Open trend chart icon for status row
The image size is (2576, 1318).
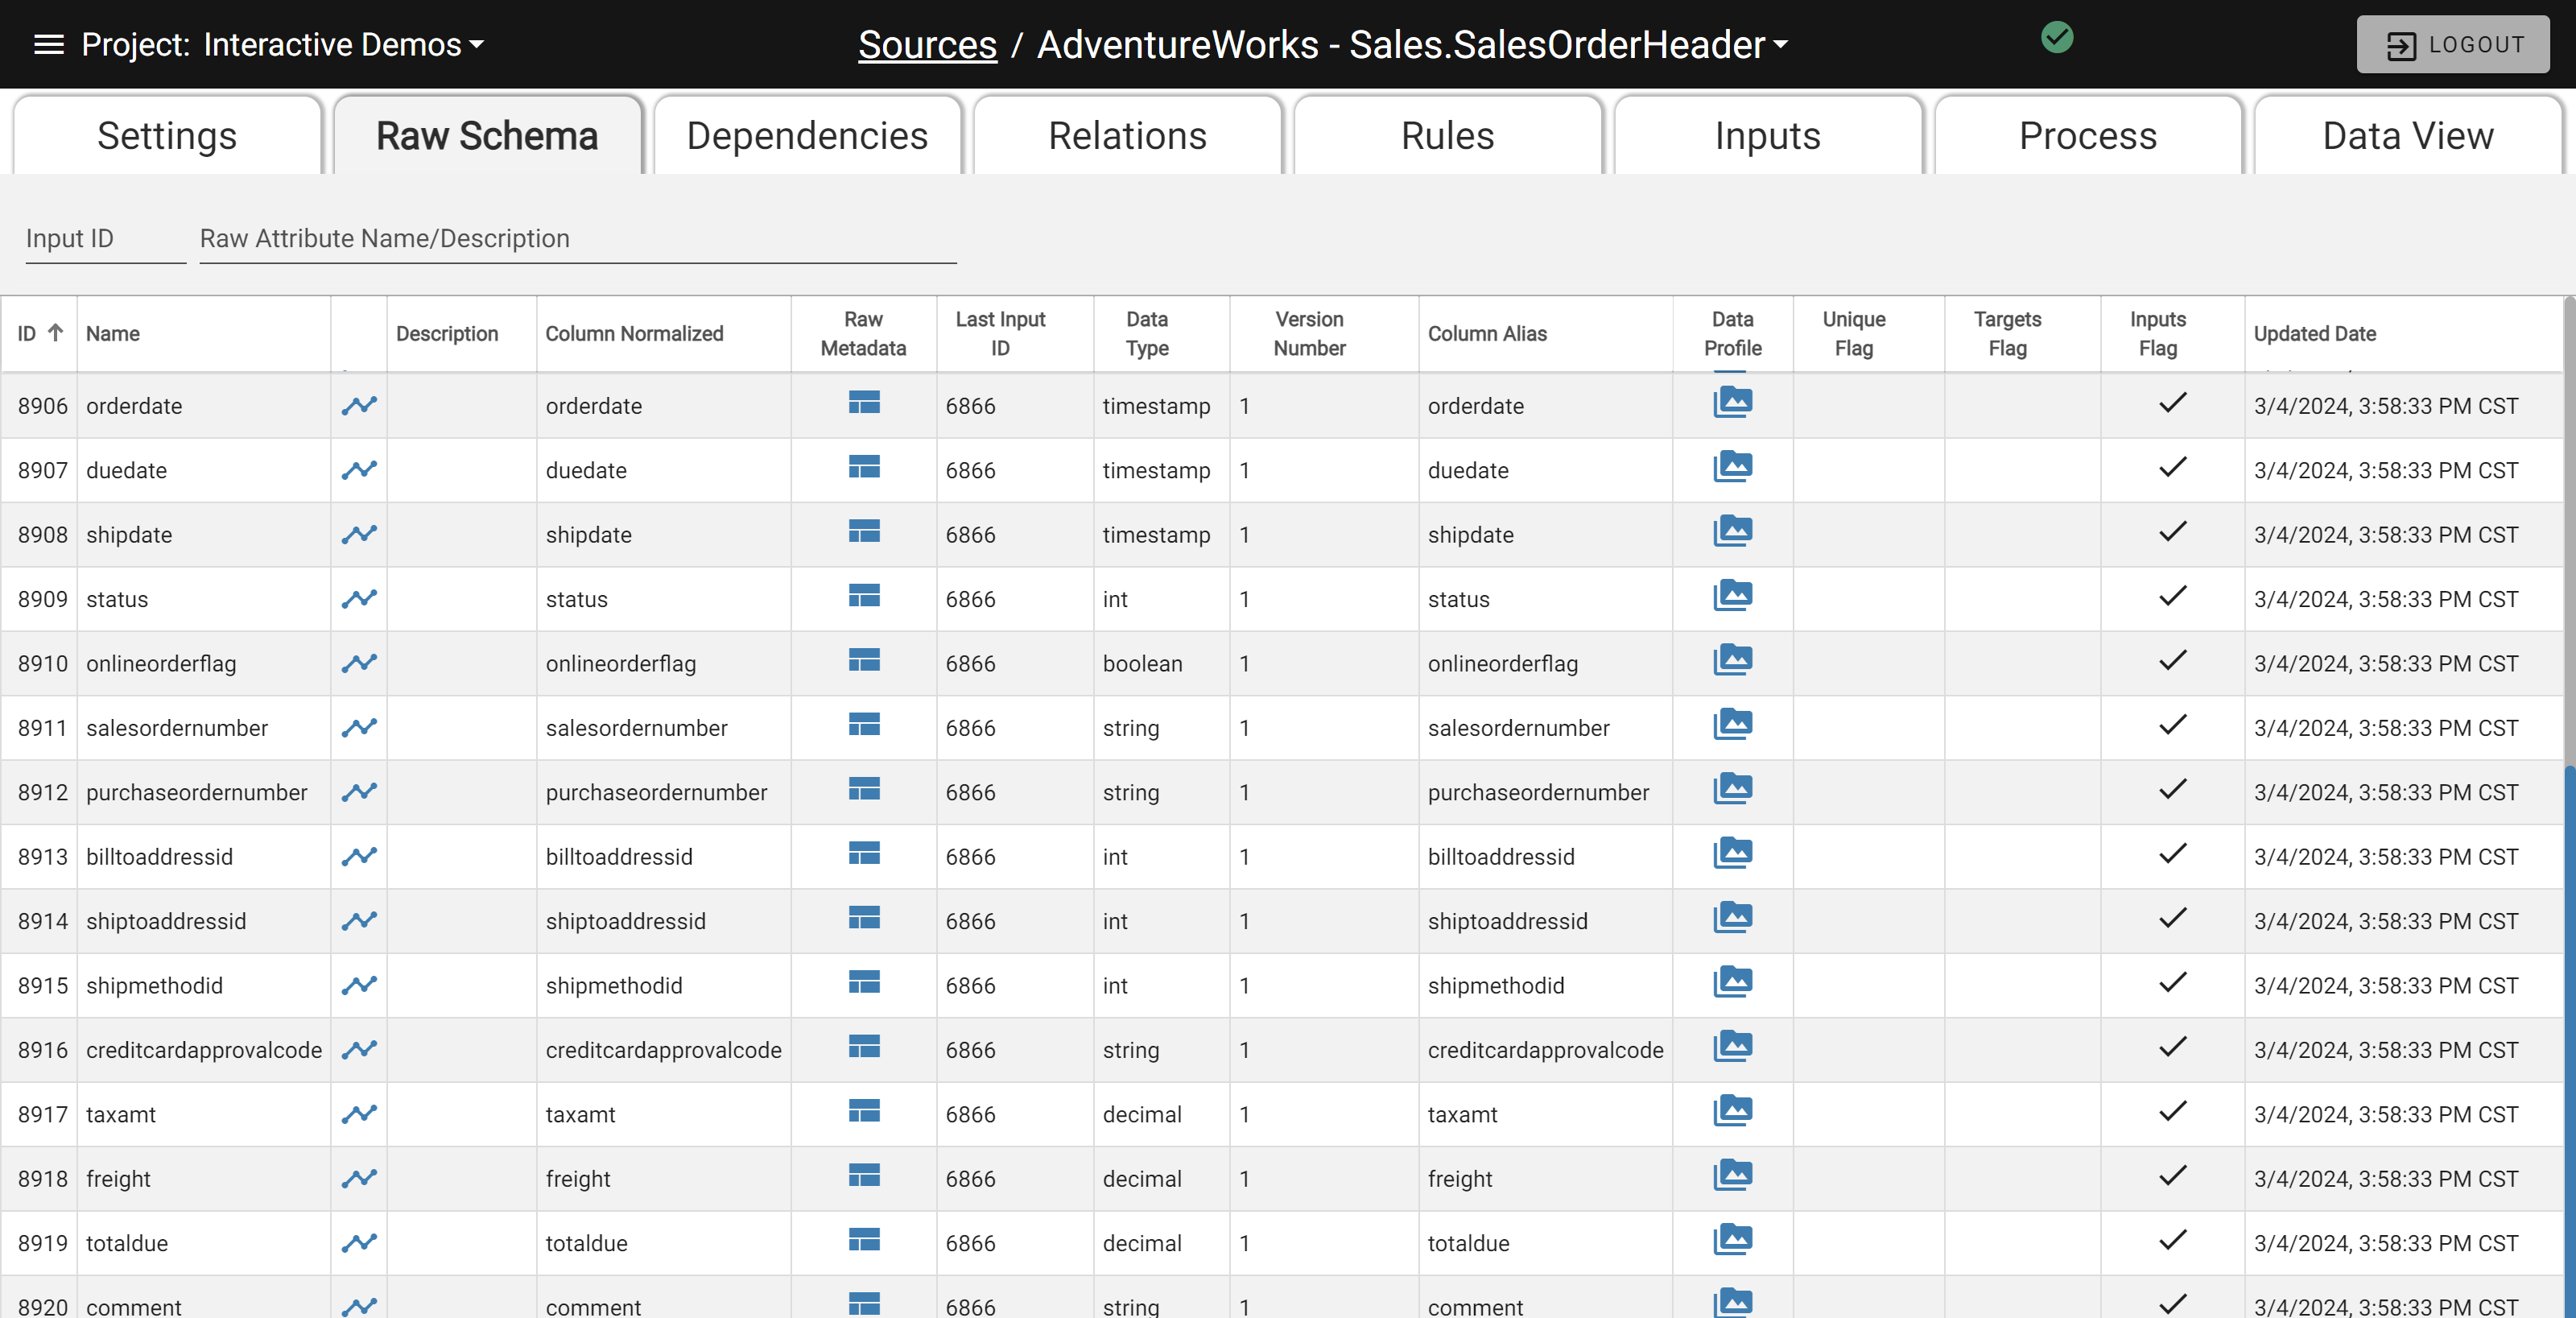click(359, 598)
